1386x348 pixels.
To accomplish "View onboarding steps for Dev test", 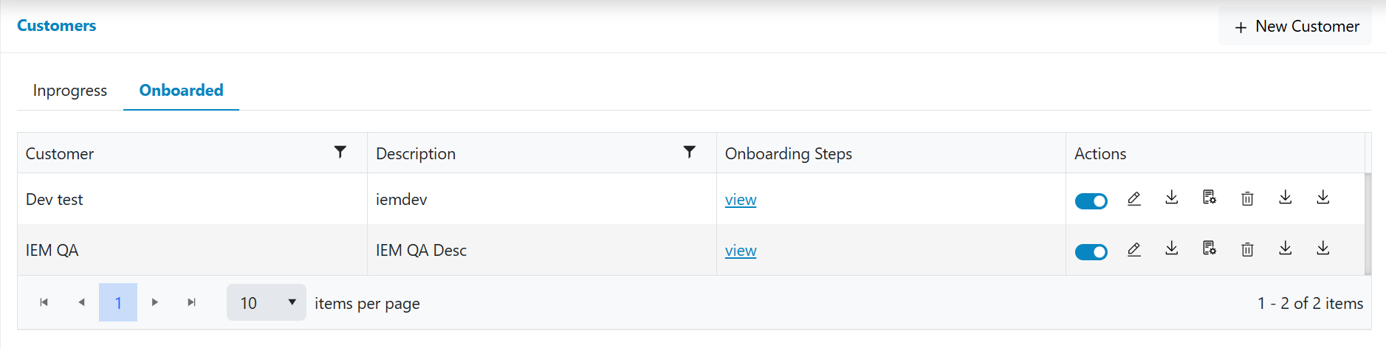I will [x=741, y=200].
